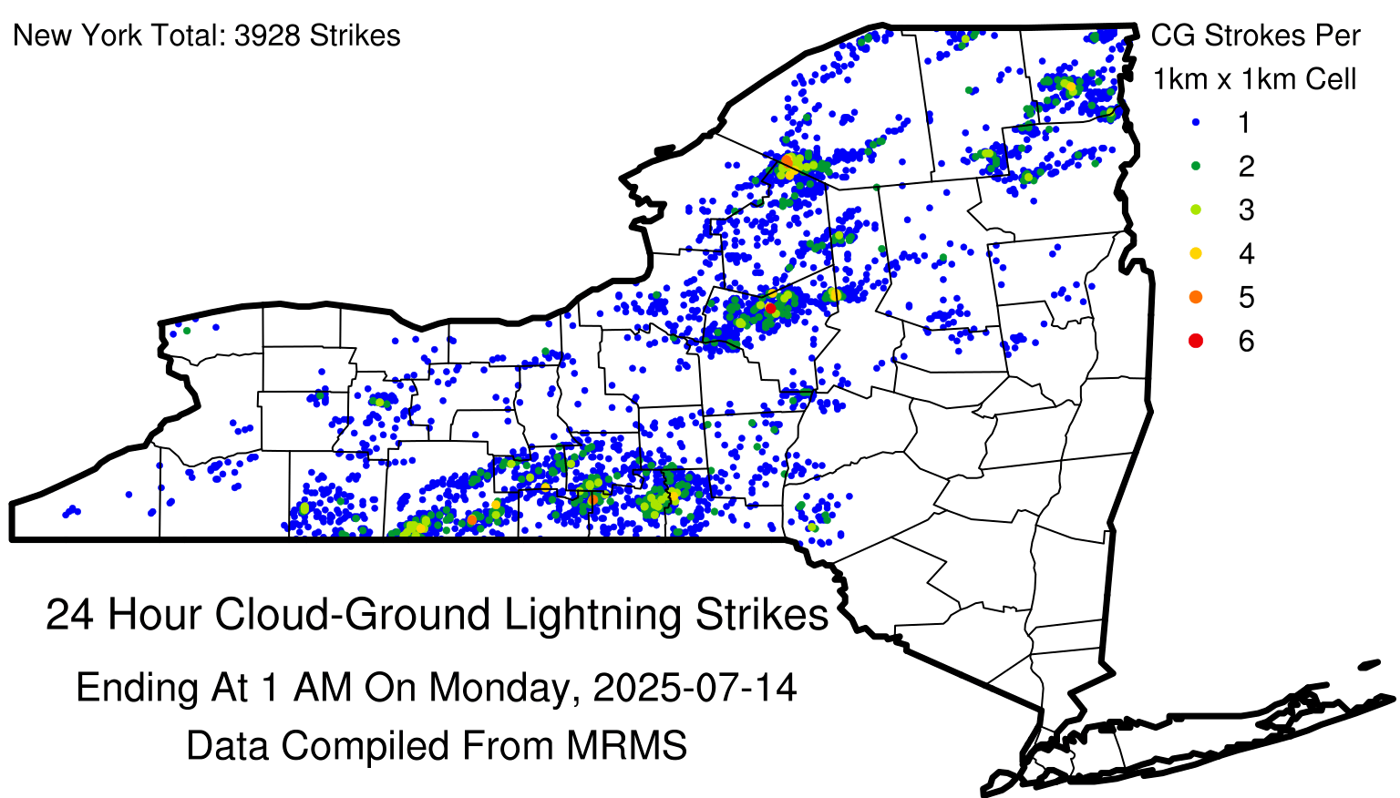The width and height of the screenshot is (1400, 798).
Task: Click the '24 Hour Cloud-Ground Lightning Strikes' title
Action: point(437,615)
